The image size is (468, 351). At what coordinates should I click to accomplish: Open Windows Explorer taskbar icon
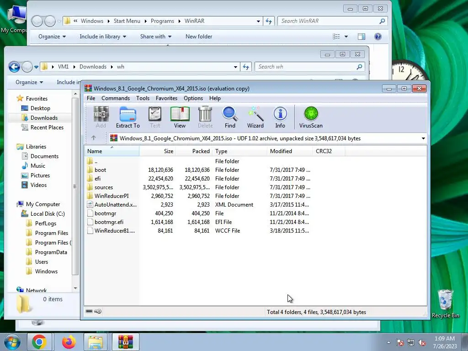click(96, 342)
